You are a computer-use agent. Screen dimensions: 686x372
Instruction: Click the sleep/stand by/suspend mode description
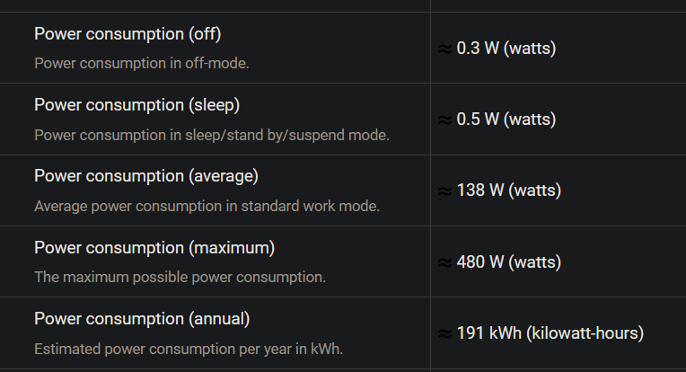(212, 136)
